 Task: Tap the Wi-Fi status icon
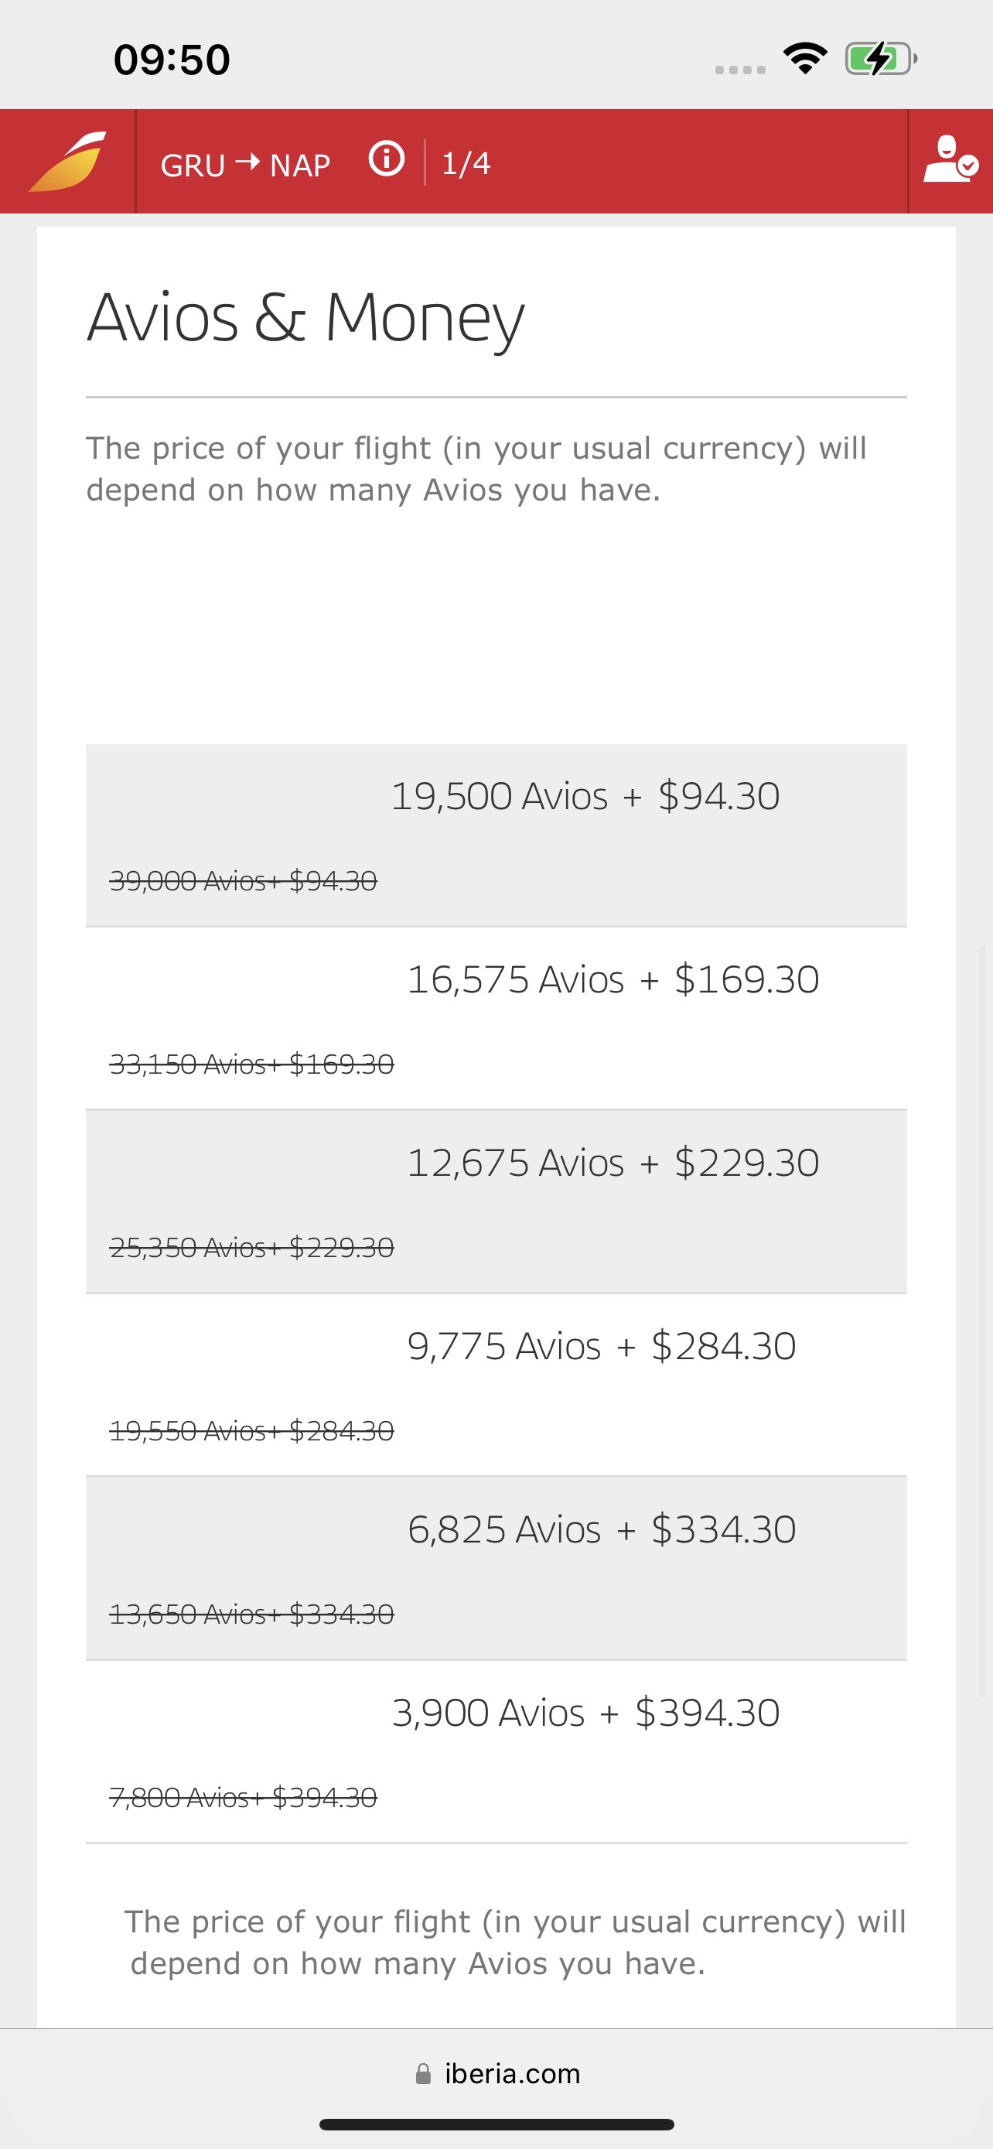[804, 58]
